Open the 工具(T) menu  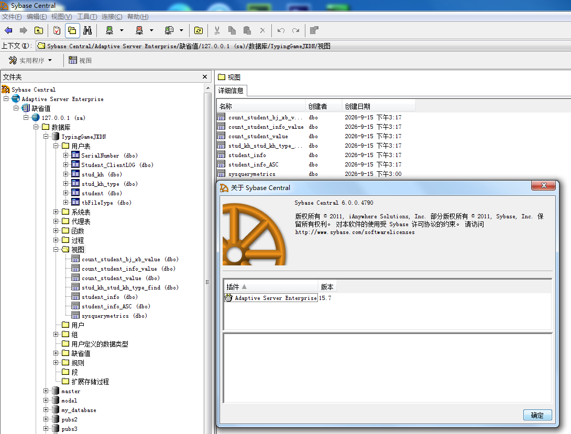point(86,17)
